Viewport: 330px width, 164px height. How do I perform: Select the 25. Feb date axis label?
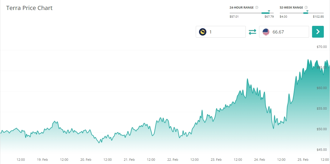point(303,160)
